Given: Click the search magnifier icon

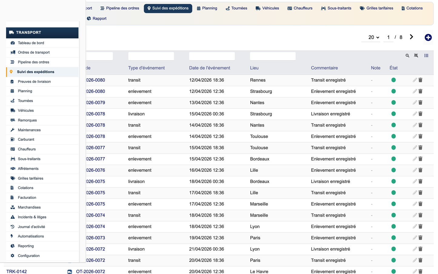Looking at the screenshot, I should (x=407, y=56).
